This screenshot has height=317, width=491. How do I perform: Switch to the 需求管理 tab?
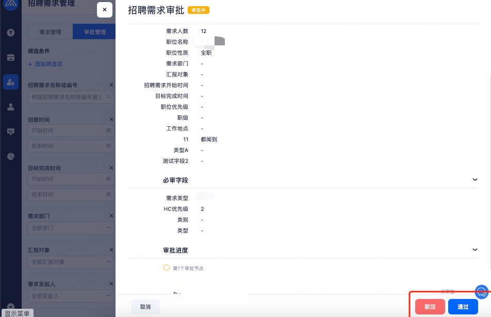point(50,32)
